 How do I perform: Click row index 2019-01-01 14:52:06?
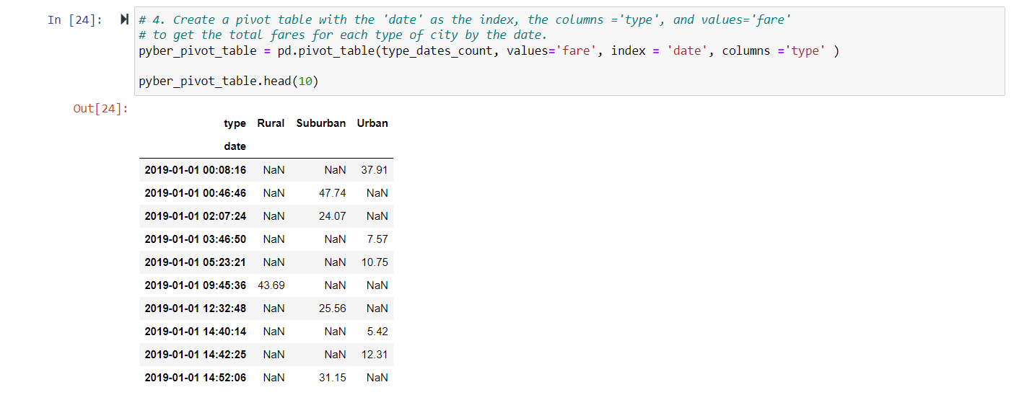tap(196, 378)
